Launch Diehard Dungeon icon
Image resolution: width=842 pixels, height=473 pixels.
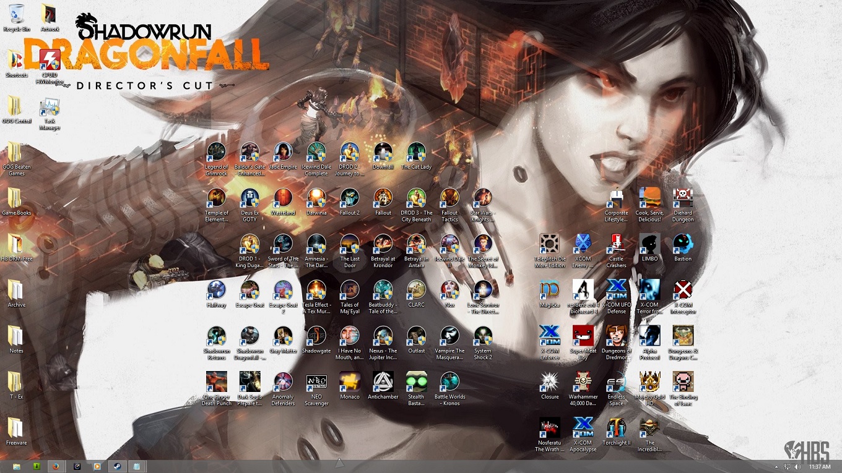(683, 205)
